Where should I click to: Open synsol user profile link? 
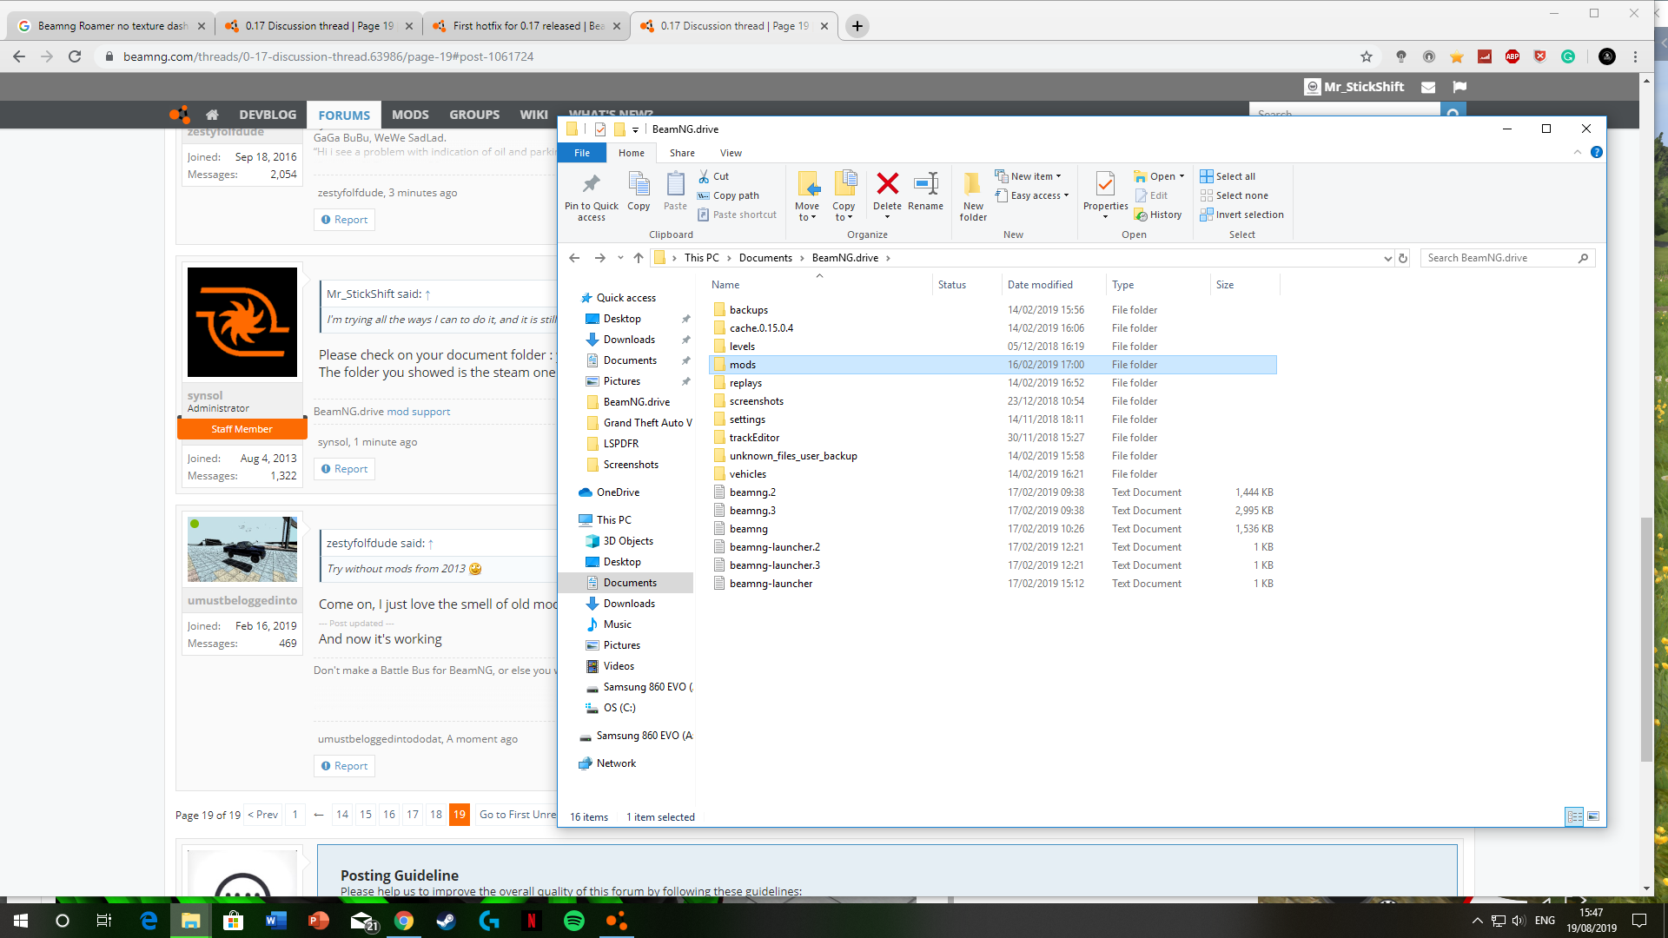point(205,395)
